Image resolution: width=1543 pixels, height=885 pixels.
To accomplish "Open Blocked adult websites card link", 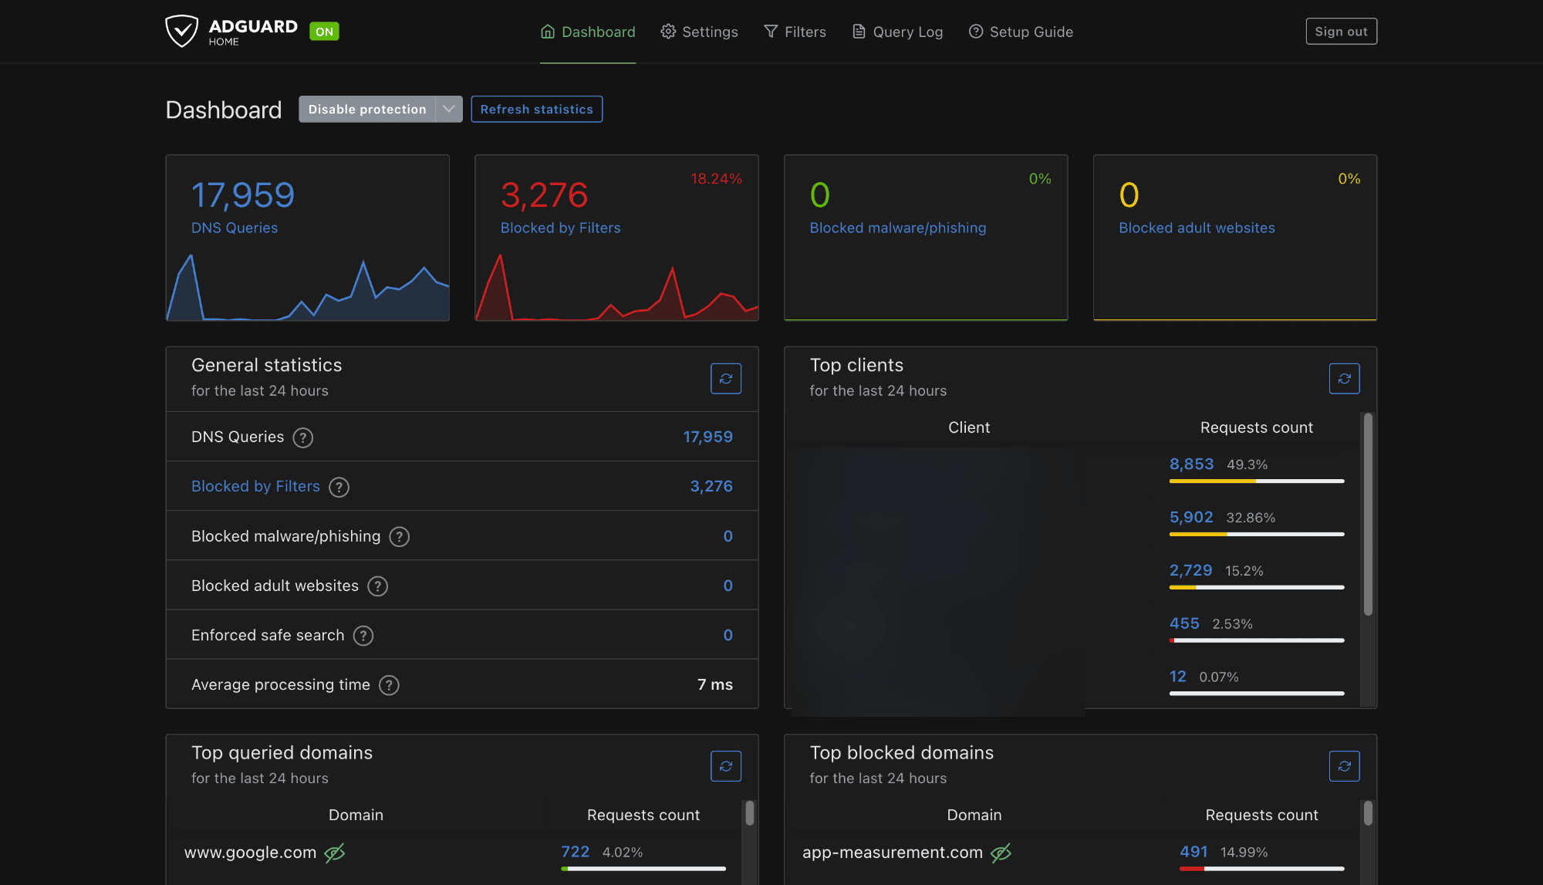I will coord(1197,228).
